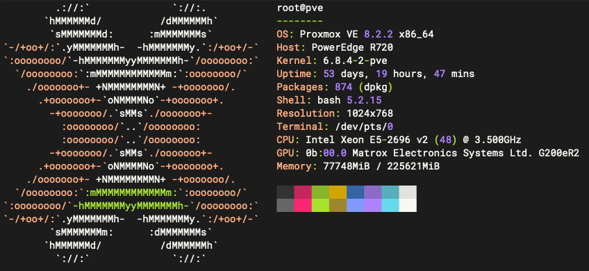Choose the bright cyan color swatch
Screen dimensions: 589x271
(x=390, y=205)
